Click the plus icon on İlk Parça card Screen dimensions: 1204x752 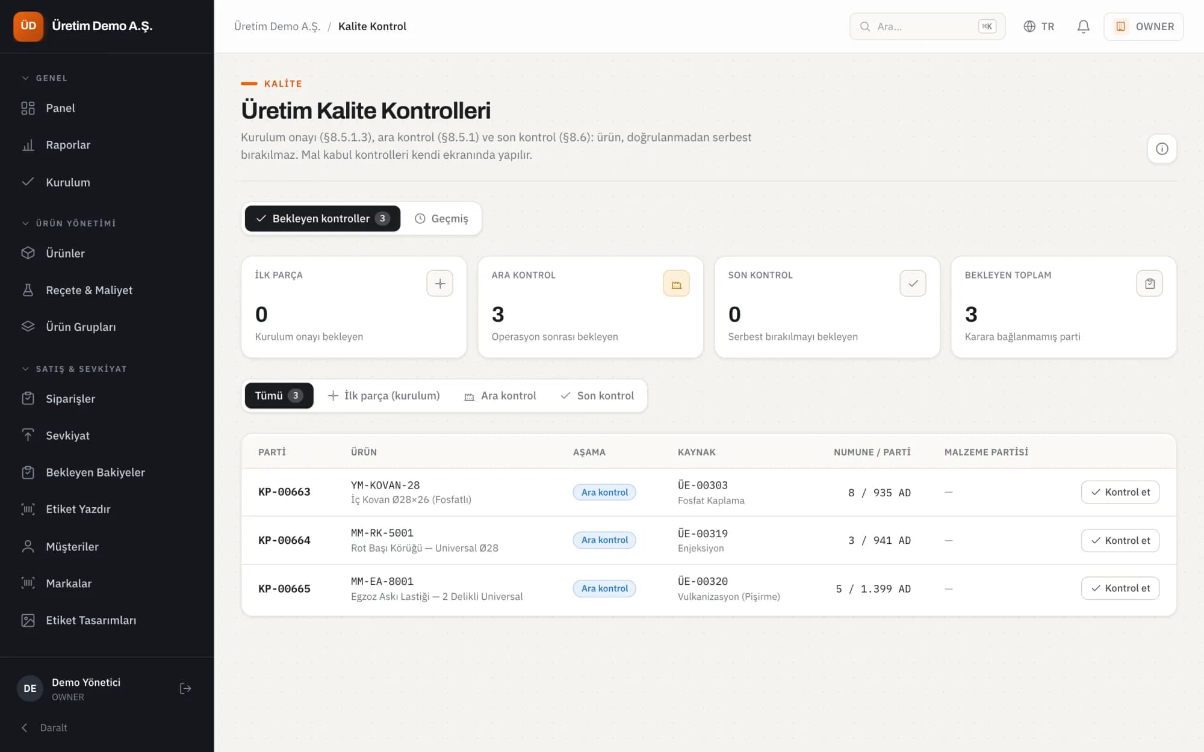click(x=439, y=283)
